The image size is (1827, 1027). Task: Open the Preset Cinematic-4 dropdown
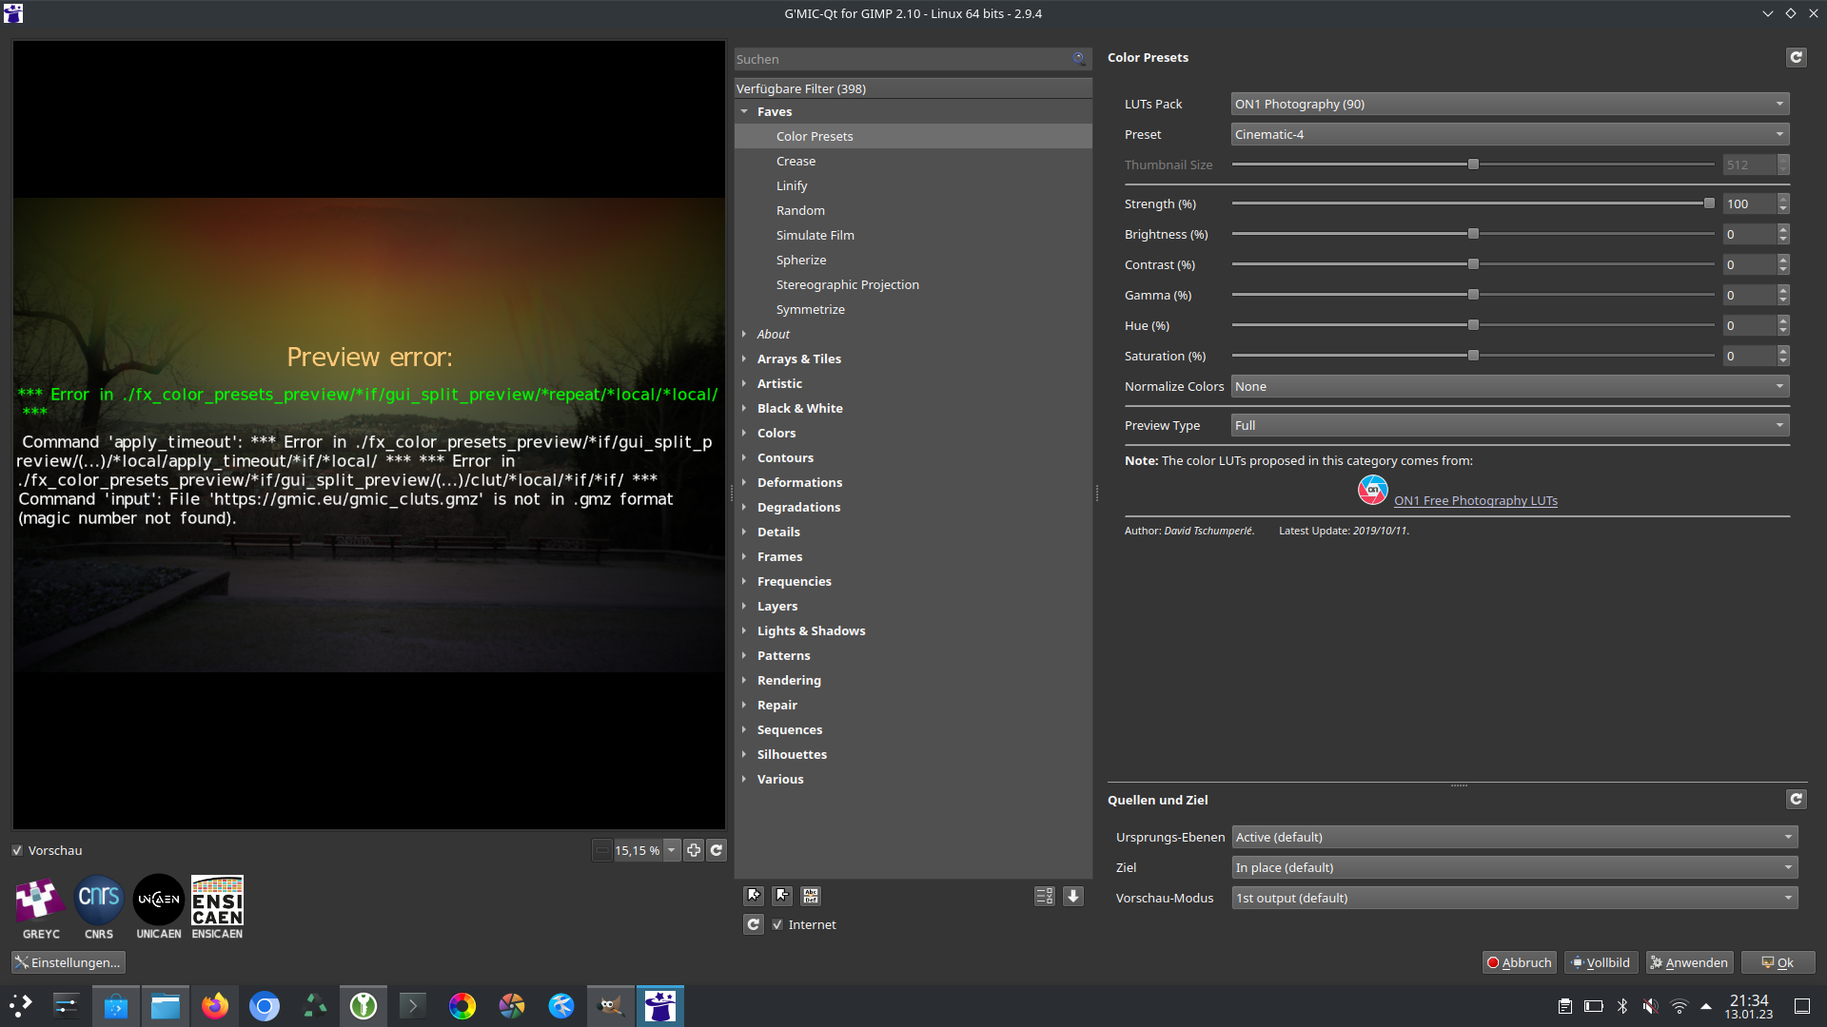click(1509, 134)
